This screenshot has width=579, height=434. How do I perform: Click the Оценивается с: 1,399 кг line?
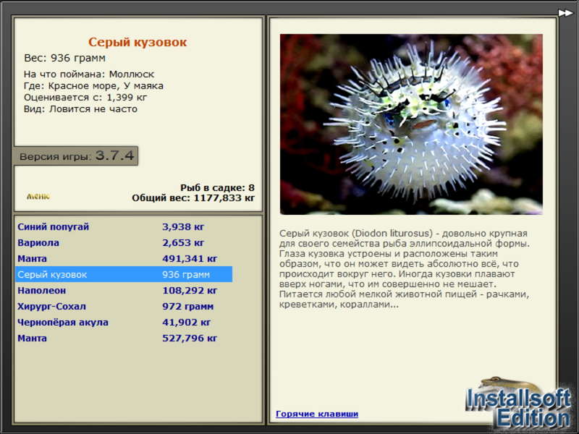pos(85,98)
